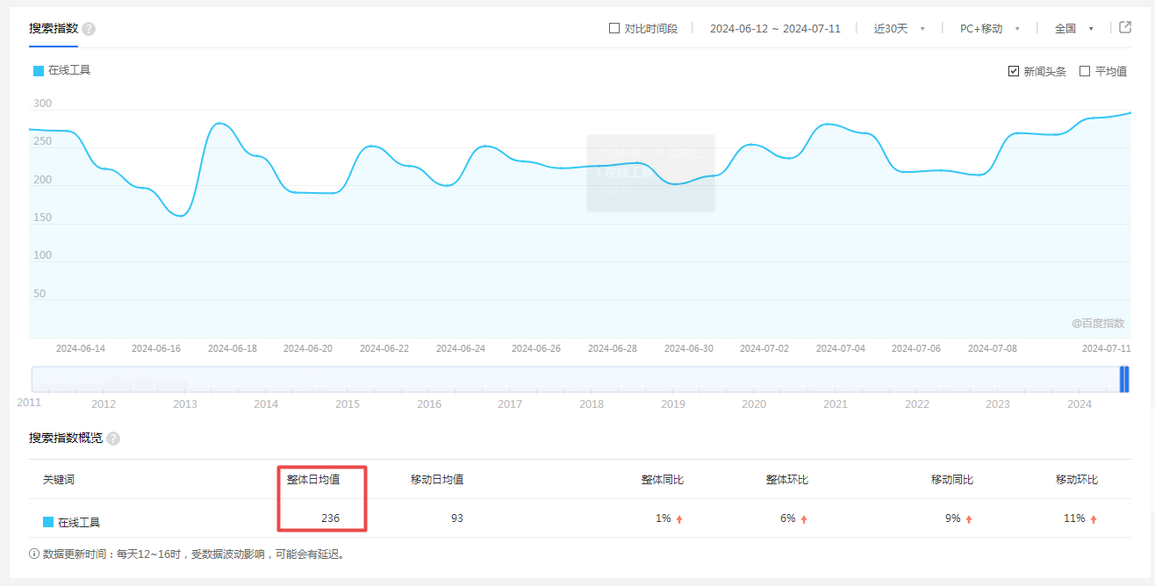
Task: Select the 关键词 column header
Action: [58, 479]
